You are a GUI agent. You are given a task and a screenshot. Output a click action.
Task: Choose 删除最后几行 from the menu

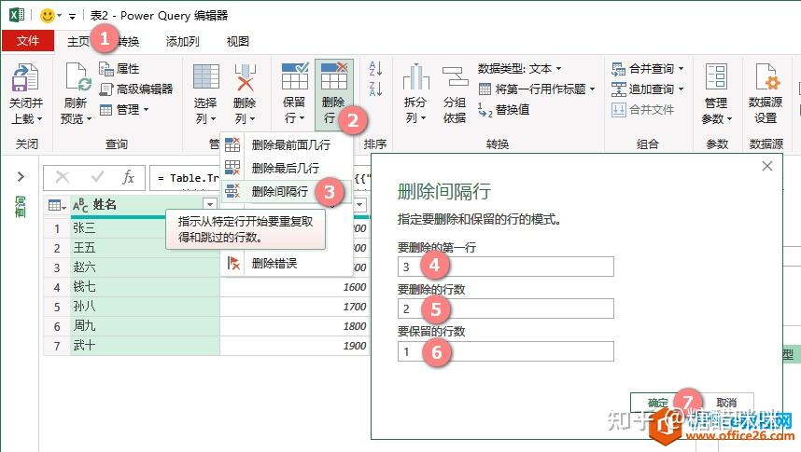coord(287,168)
